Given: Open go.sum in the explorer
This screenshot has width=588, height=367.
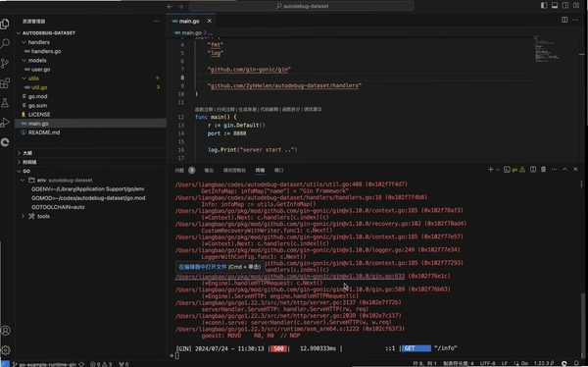Looking at the screenshot, I should coord(90,105).
